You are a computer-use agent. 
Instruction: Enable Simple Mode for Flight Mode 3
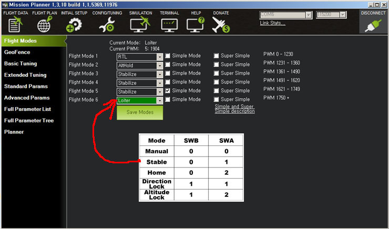tap(168, 73)
